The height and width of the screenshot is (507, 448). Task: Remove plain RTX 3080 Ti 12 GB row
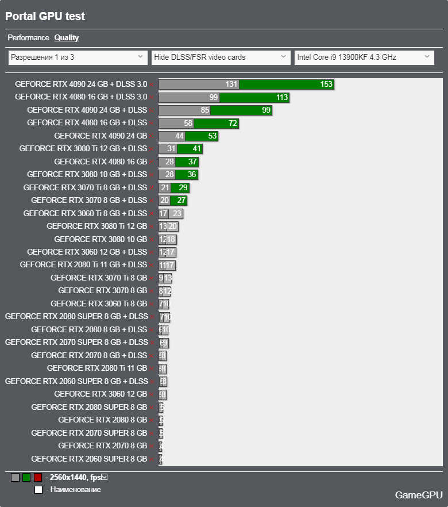[x=152, y=226]
